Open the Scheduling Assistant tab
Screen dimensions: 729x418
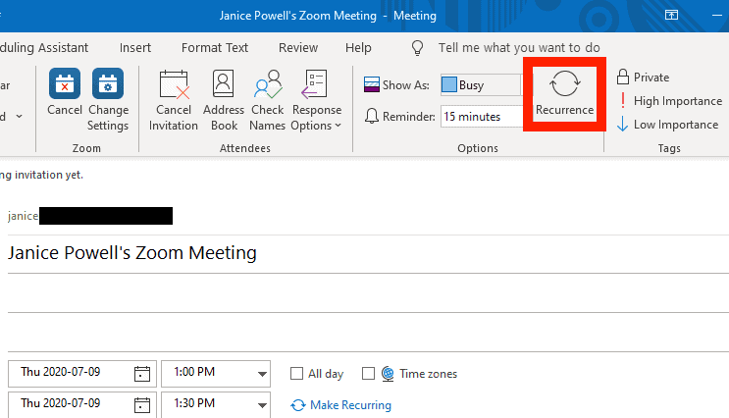pyautogui.click(x=44, y=47)
